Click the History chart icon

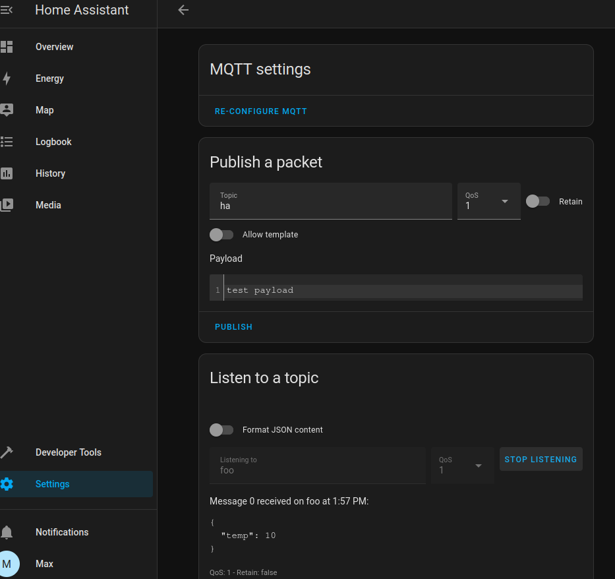[x=7, y=173]
